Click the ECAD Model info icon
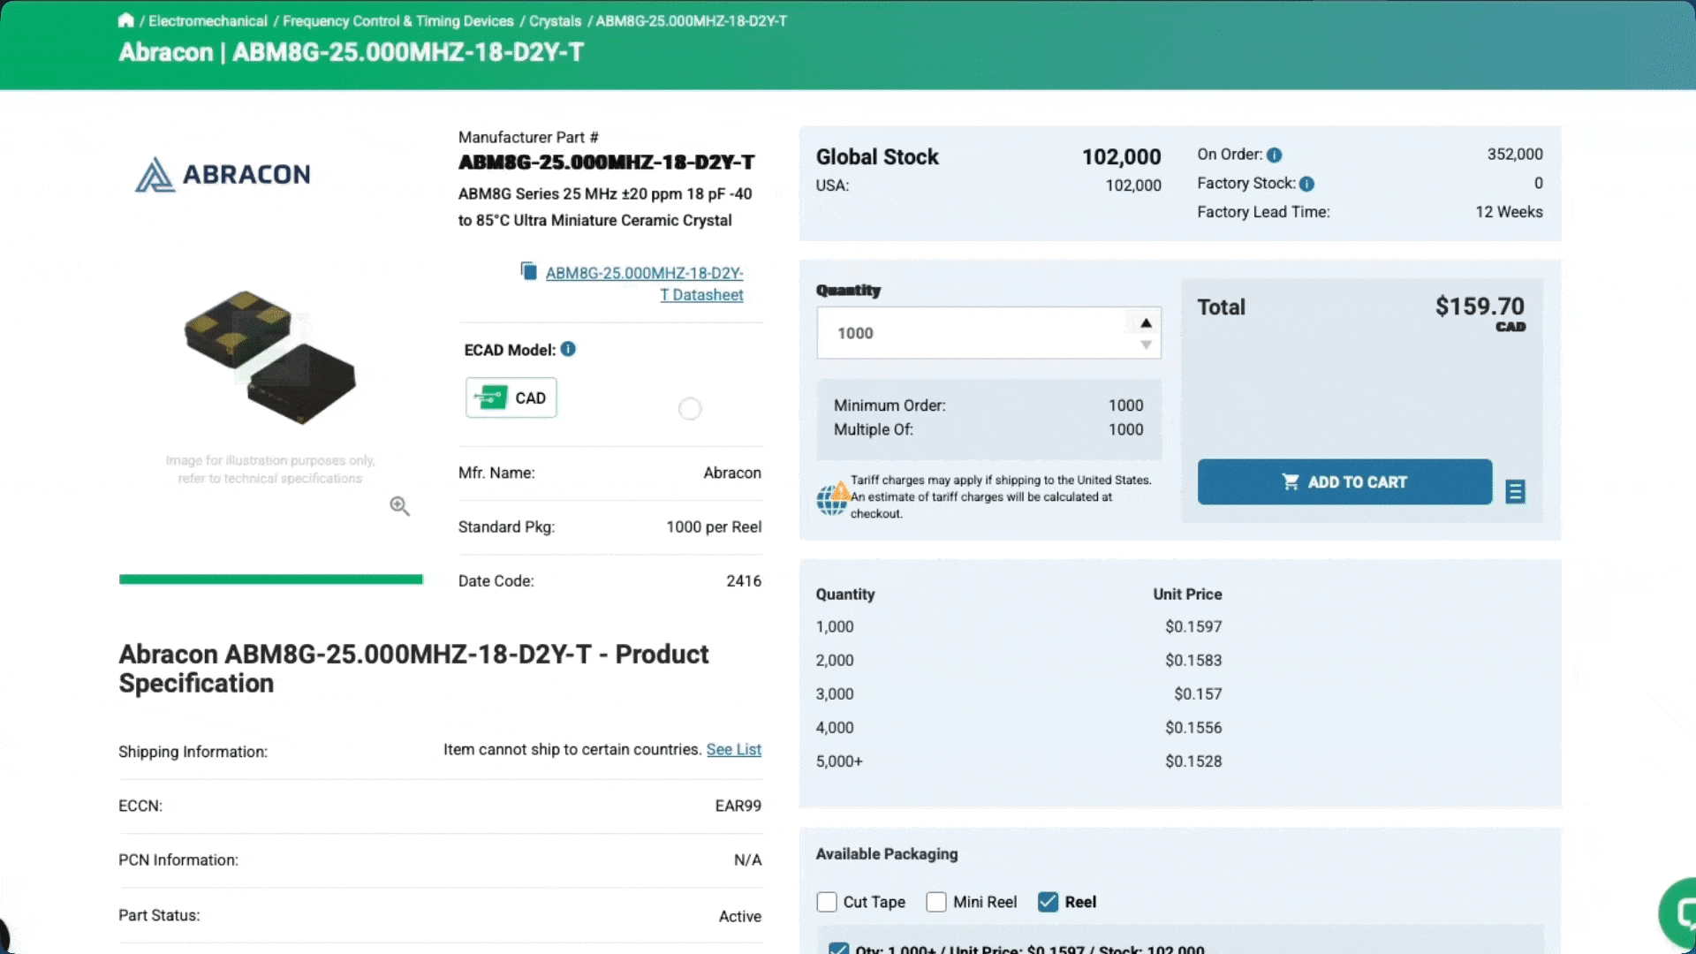Image resolution: width=1696 pixels, height=954 pixels. point(568,349)
